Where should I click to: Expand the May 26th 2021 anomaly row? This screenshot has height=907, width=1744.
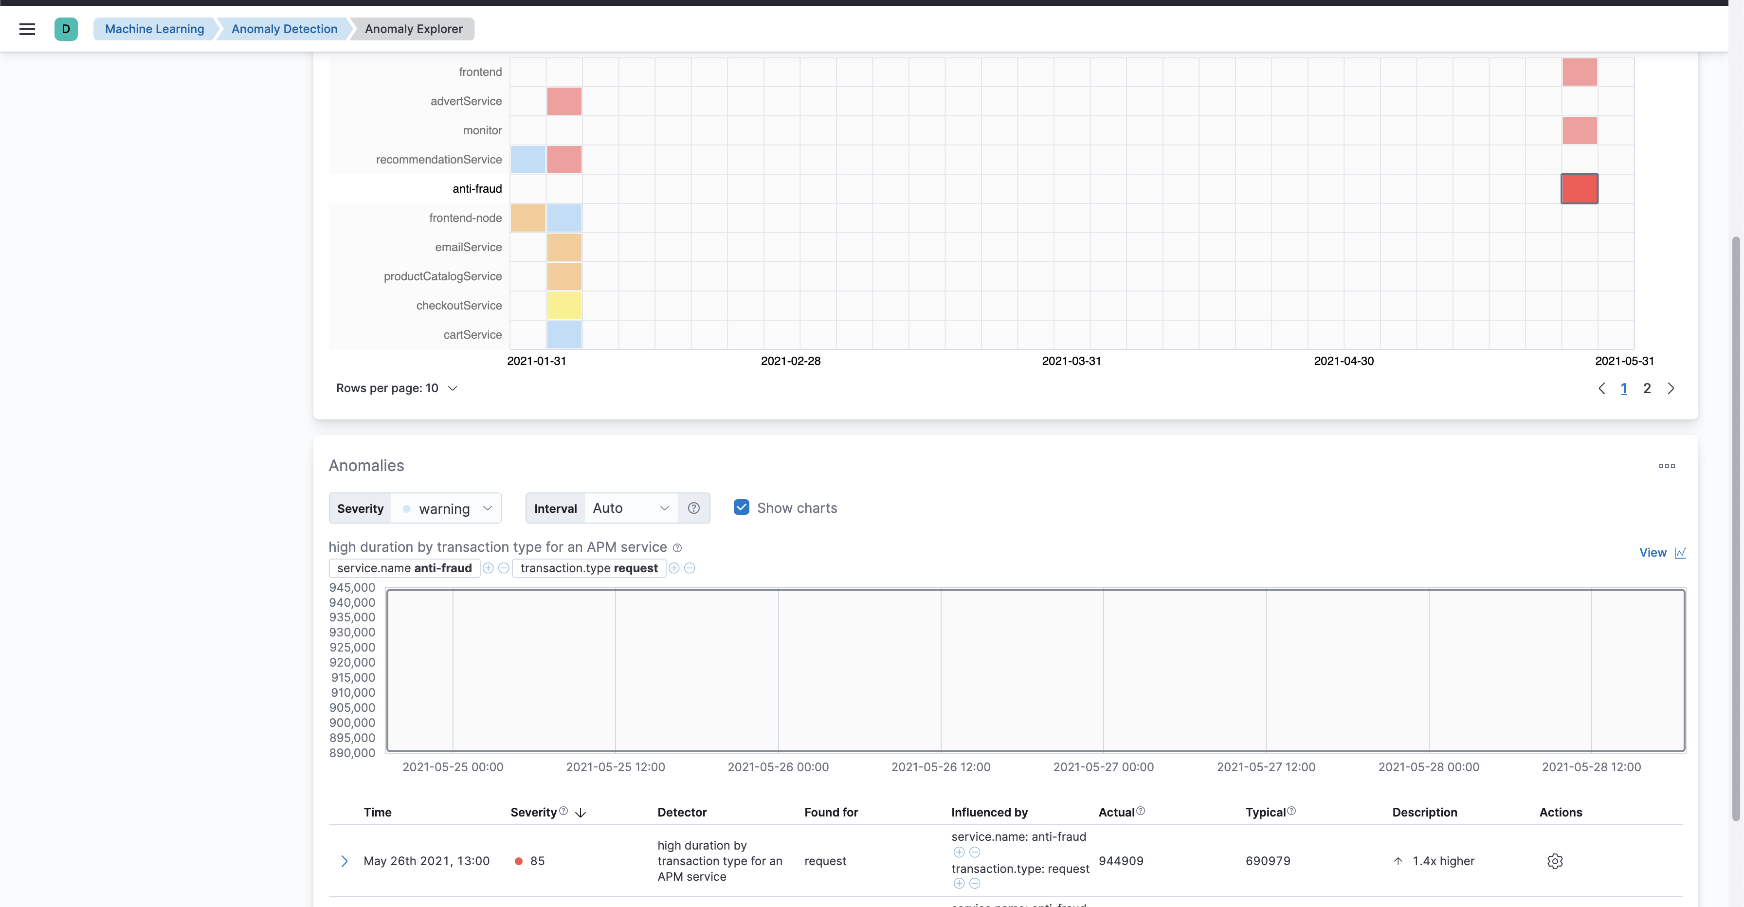point(345,861)
